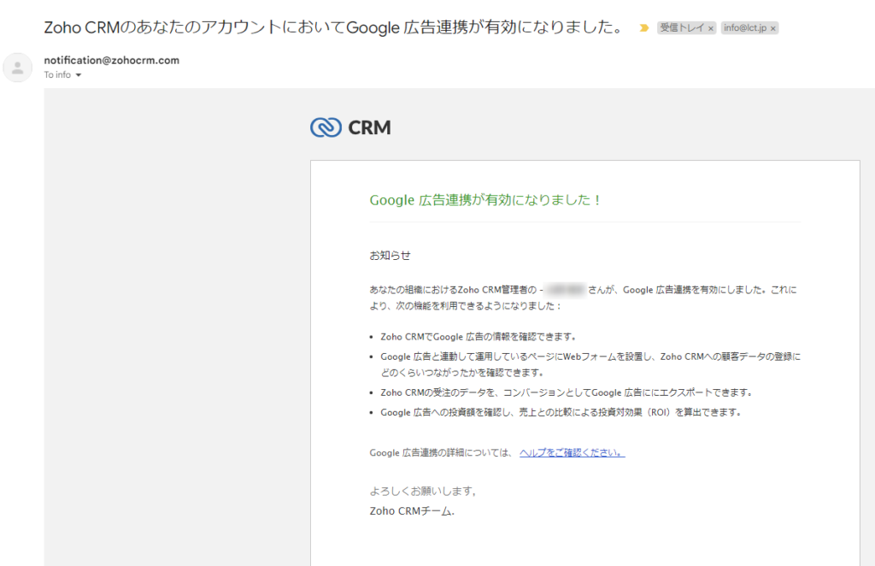Click bullet about 投資対効果（ROI）を算出
875x566 pixels.
click(x=561, y=412)
